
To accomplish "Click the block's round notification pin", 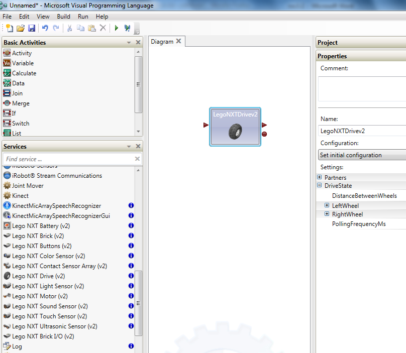I will coord(264,134).
